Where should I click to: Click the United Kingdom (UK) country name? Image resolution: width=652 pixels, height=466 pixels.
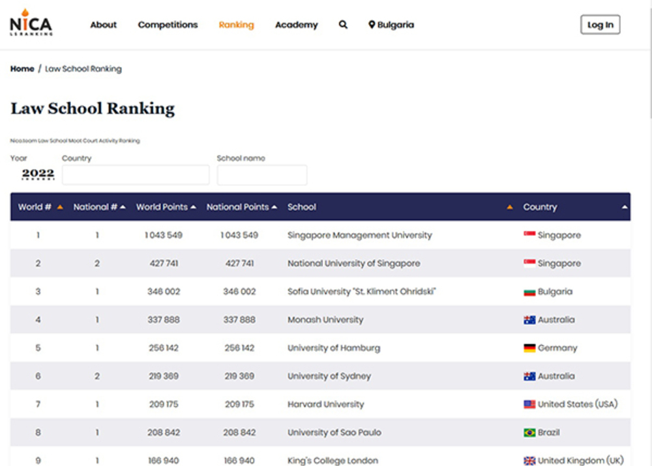(580, 461)
